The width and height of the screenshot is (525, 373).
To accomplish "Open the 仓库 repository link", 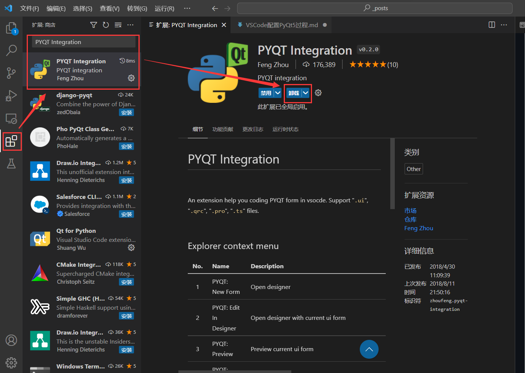I will coord(410,219).
